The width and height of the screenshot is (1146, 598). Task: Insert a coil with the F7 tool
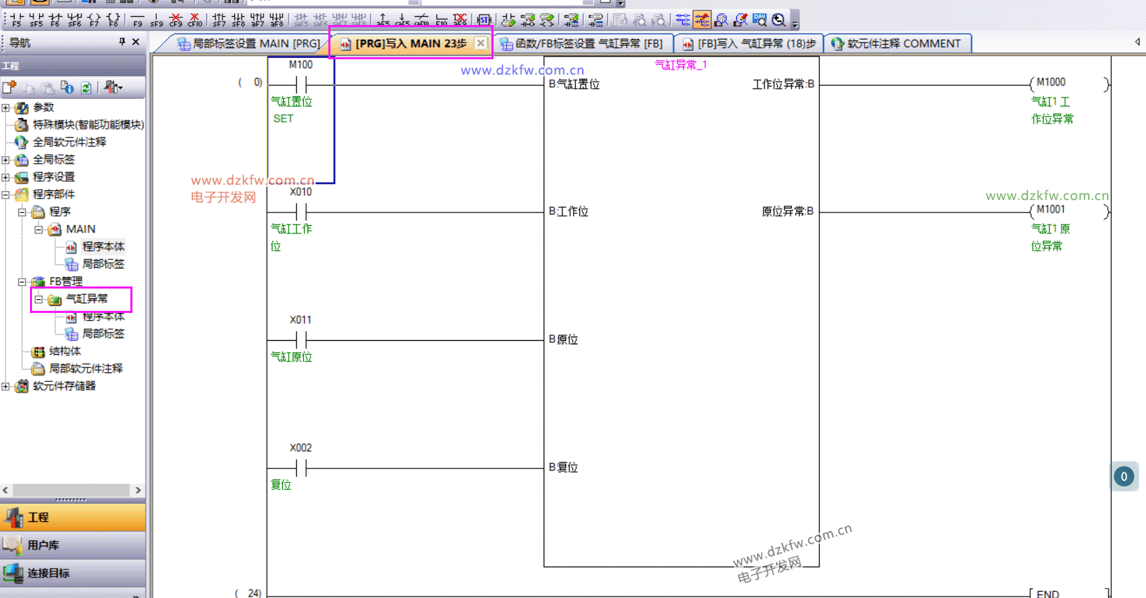94,20
